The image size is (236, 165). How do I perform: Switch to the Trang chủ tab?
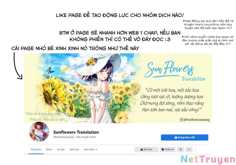point(36,150)
